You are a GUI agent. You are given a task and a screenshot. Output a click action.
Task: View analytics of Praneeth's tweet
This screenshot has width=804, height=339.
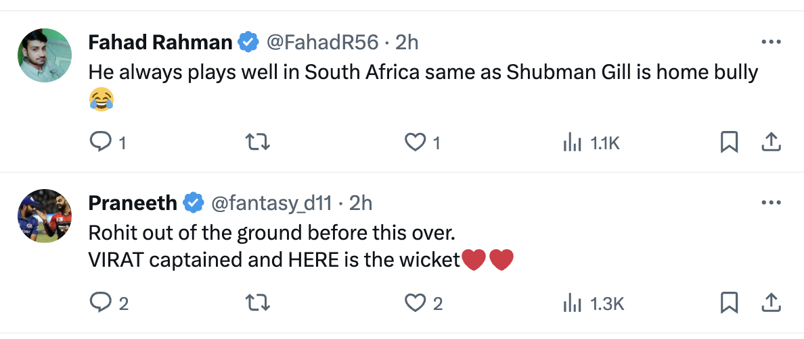pyautogui.click(x=571, y=303)
